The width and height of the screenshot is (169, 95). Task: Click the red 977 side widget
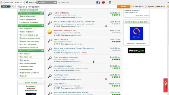pos(166,85)
